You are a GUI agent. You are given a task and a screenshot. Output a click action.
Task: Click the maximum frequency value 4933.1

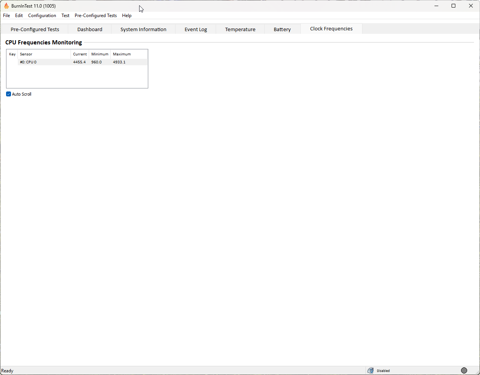tap(119, 62)
